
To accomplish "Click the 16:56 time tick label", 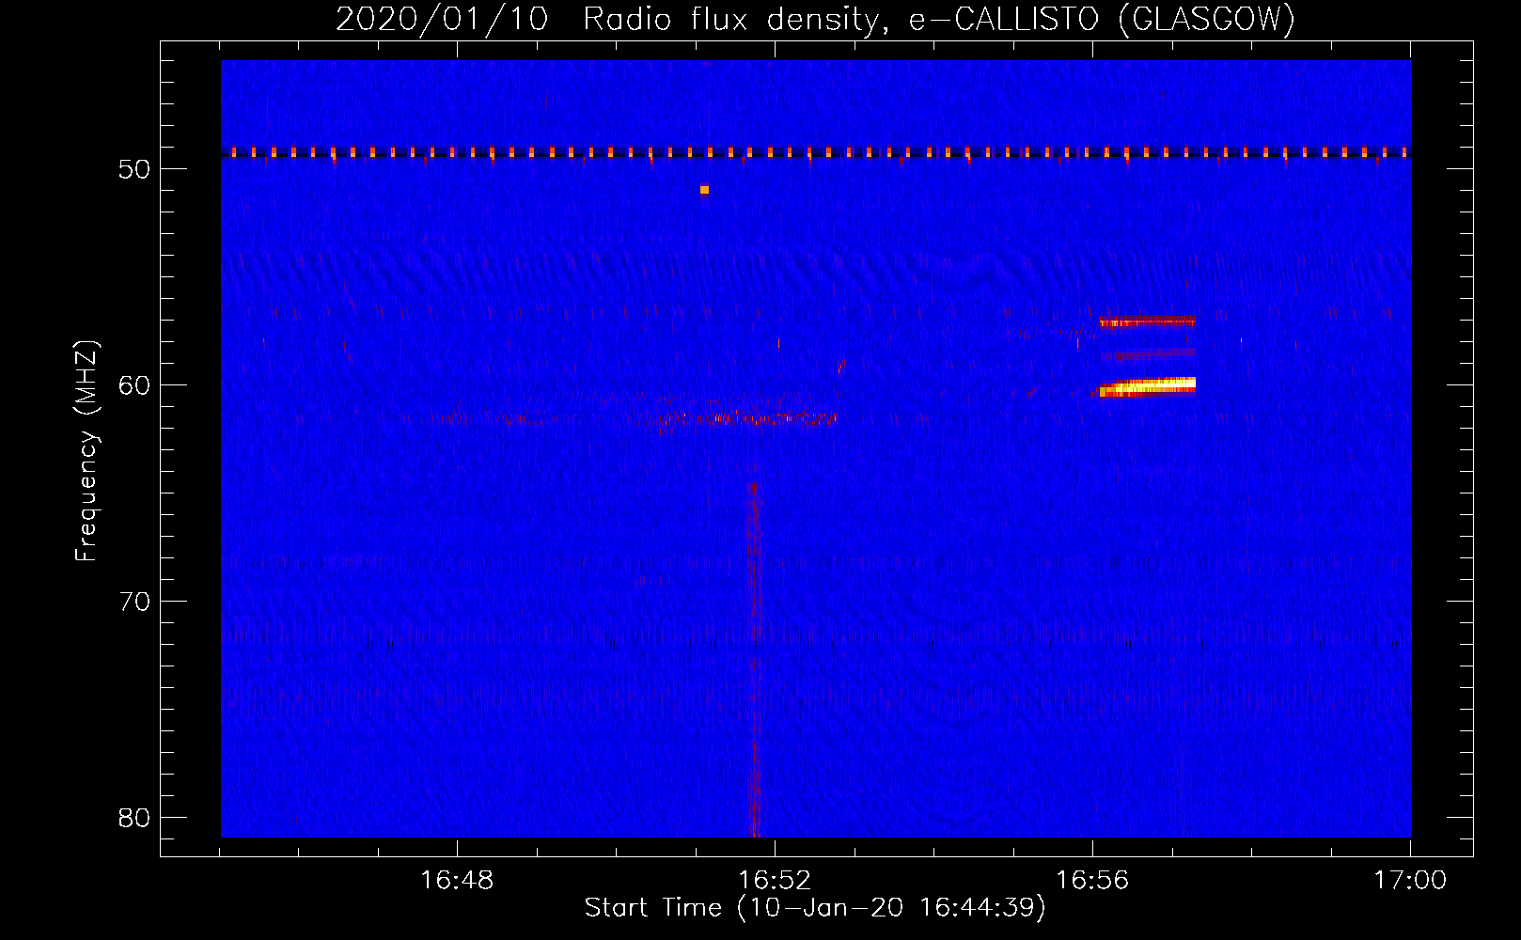I will (1092, 881).
